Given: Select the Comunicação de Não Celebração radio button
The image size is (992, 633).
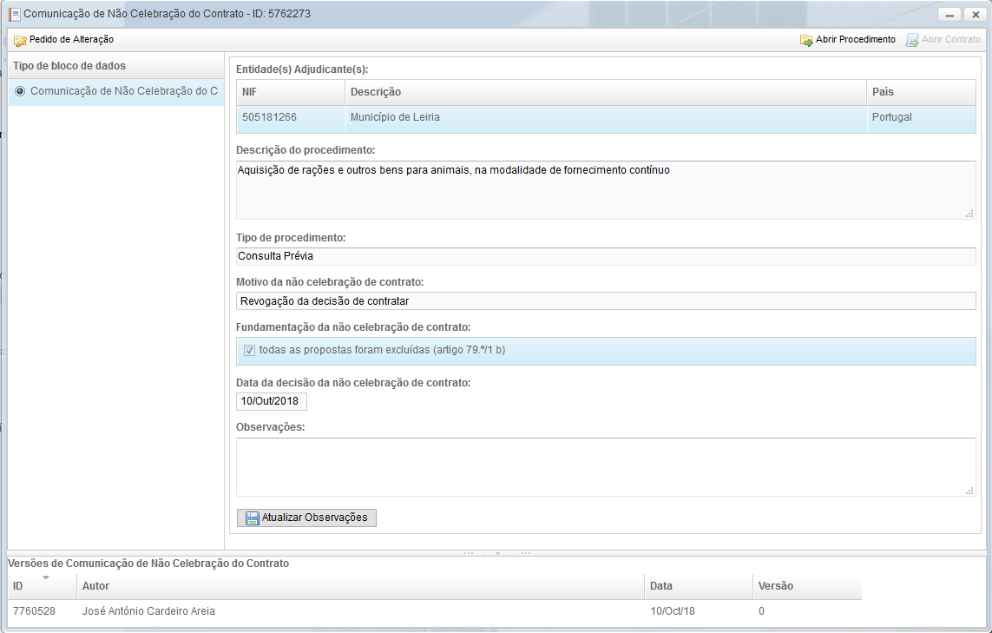Looking at the screenshot, I should click(20, 91).
